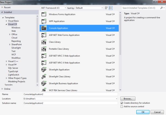166x115 pixels.
Task: Click the project Name input field
Action: (x=70, y=94)
